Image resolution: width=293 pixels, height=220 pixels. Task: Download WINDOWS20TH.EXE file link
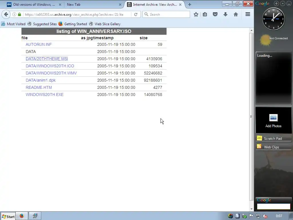click(x=44, y=95)
